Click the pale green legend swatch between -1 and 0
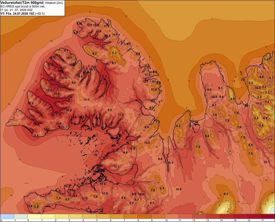 [x=21, y=216]
